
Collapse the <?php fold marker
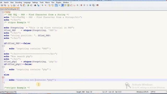(x=3, y=12)
